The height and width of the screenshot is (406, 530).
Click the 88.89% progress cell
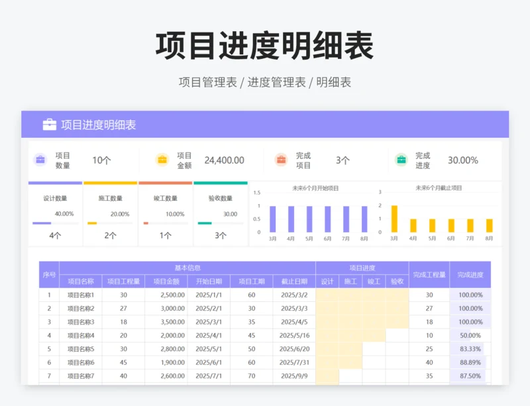[x=470, y=362]
